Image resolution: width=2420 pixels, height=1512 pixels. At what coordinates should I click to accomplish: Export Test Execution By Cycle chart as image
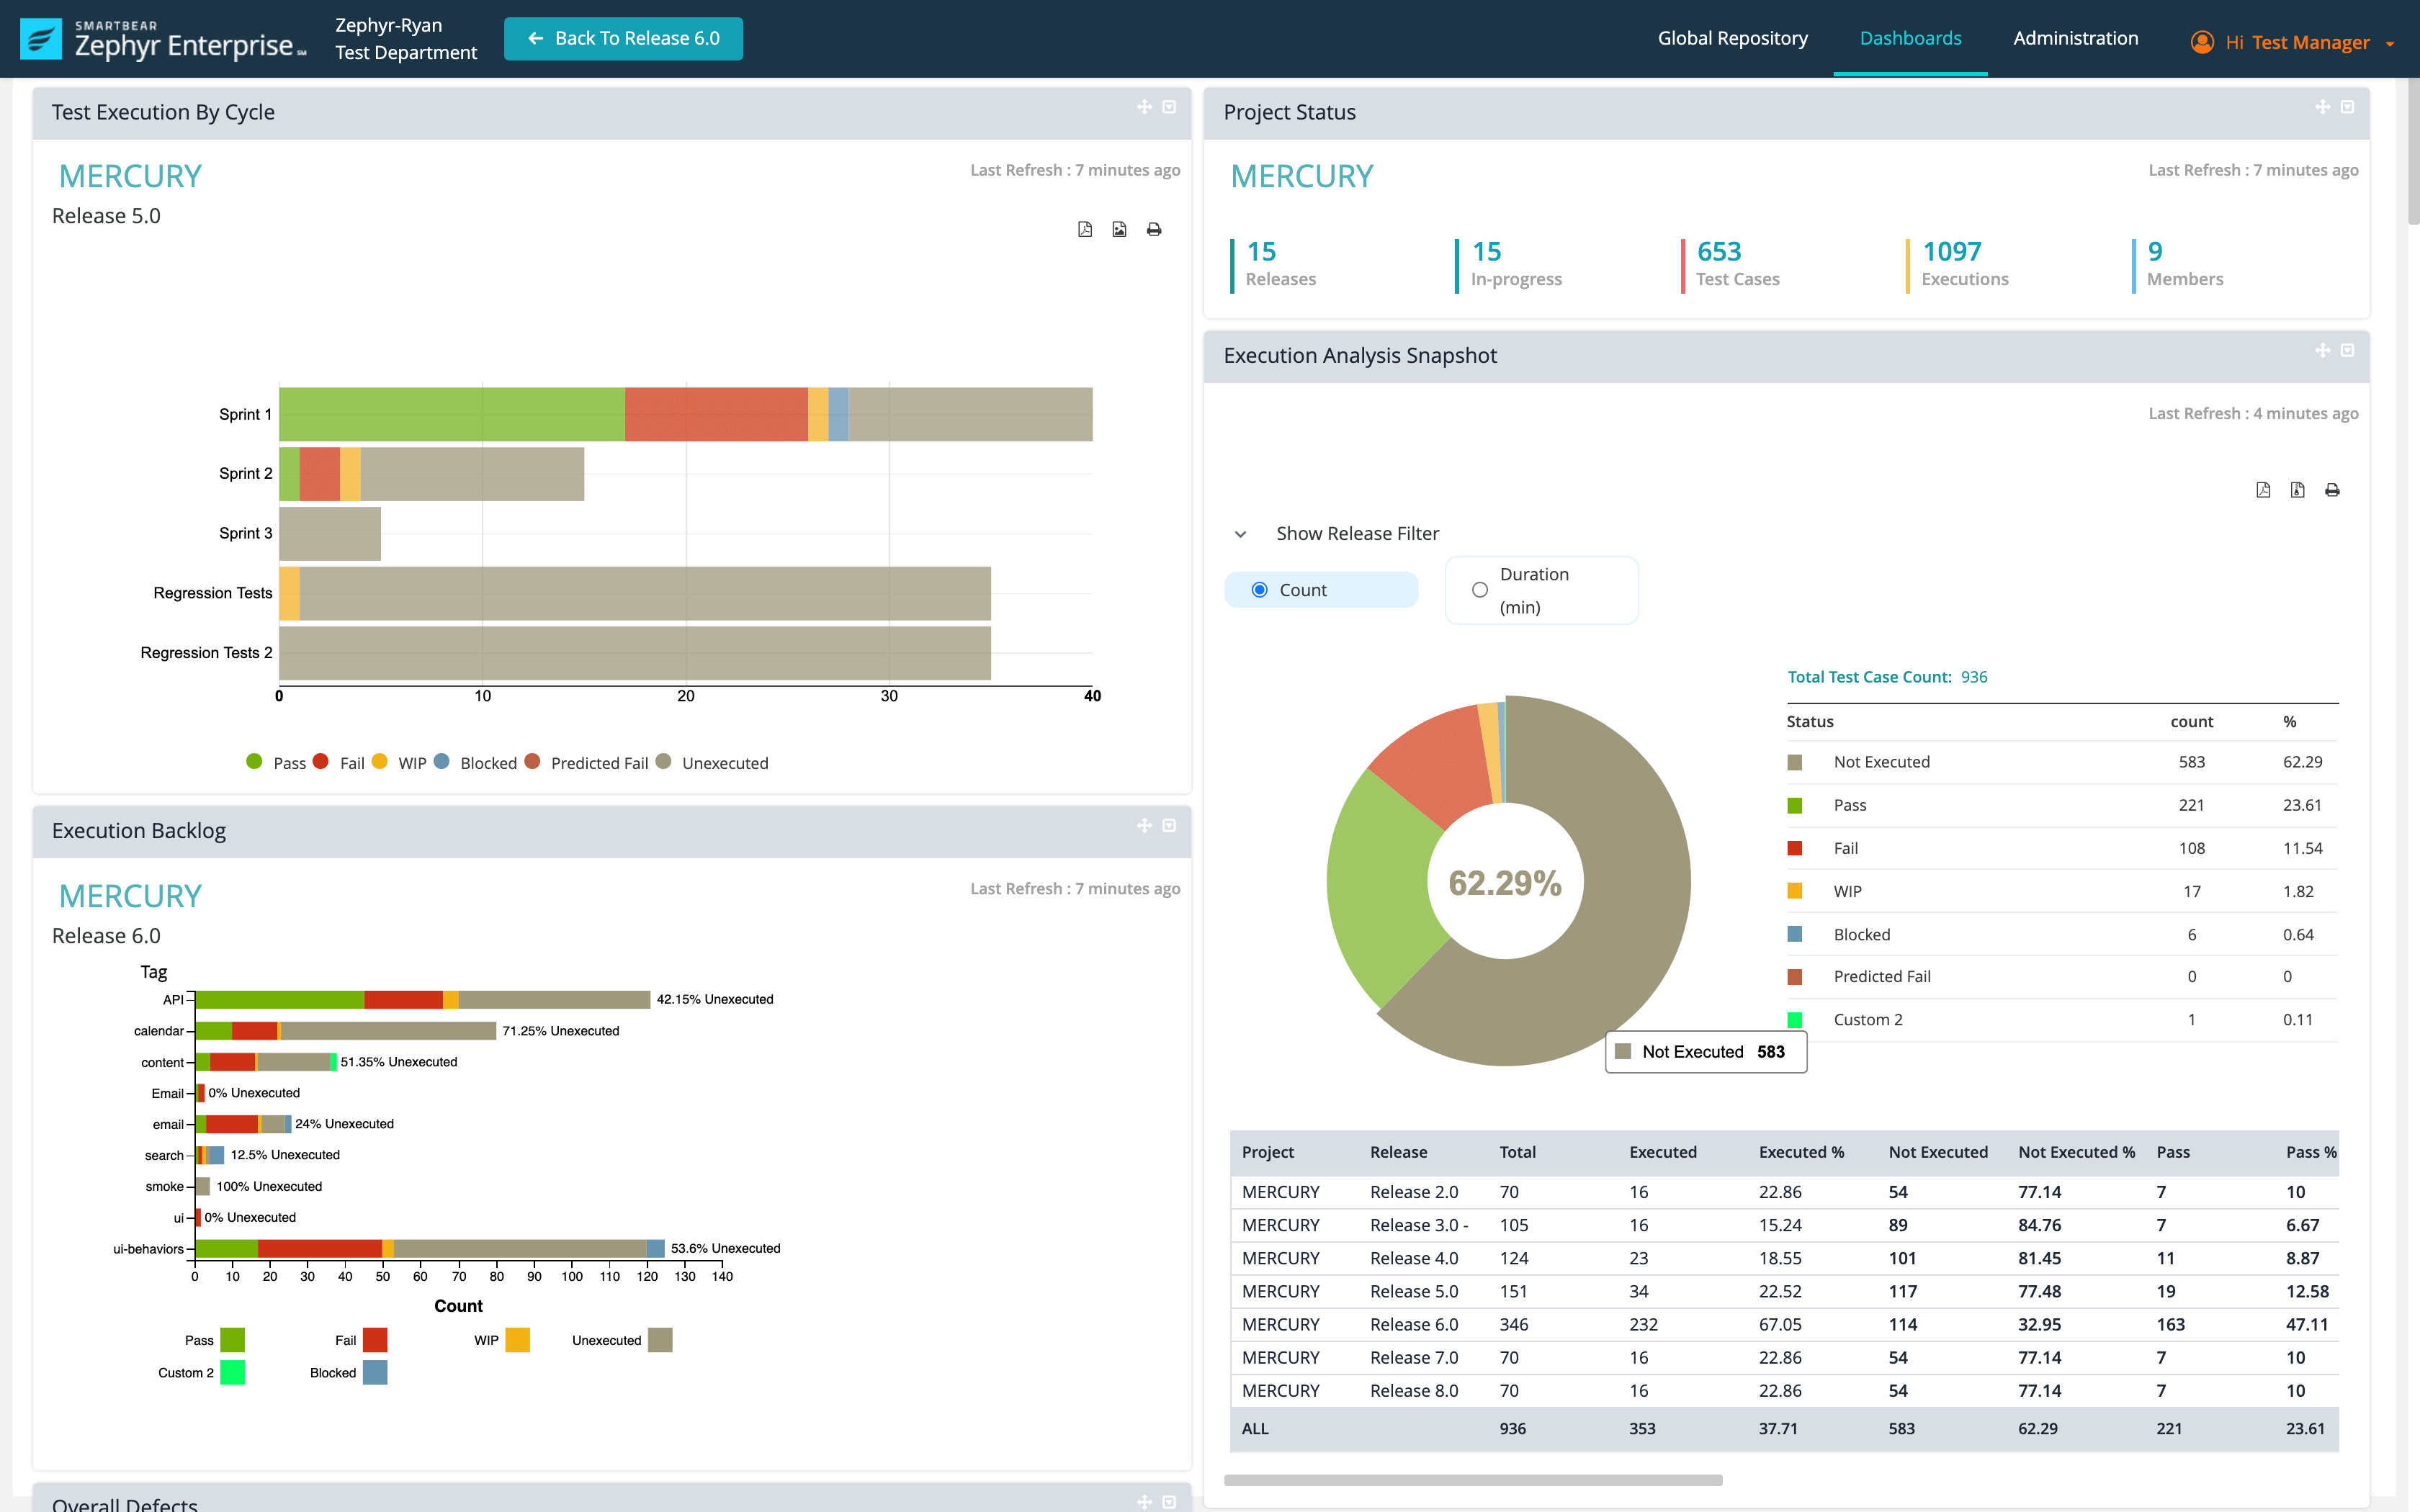point(1119,230)
